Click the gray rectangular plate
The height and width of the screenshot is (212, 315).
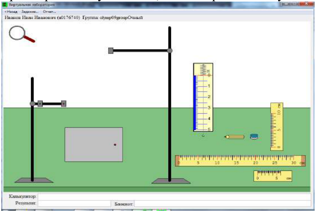click(94, 144)
